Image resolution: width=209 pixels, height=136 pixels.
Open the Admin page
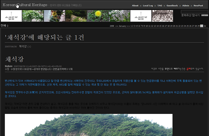185,6
